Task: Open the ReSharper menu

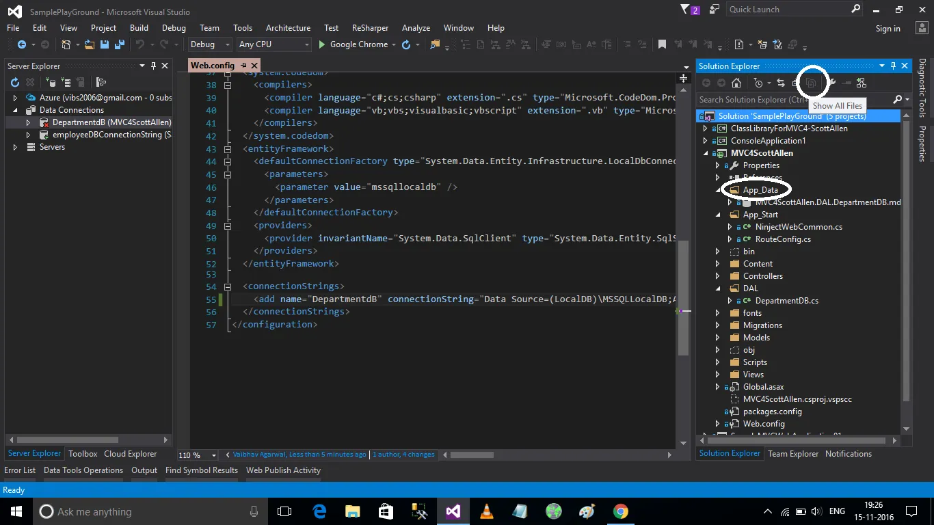Action: click(x=370, y=28)
